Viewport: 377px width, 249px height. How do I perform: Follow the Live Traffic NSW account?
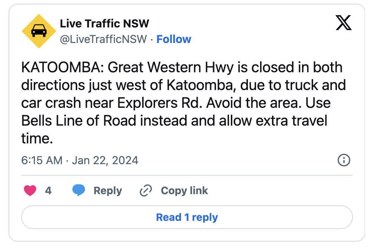click(174, 39)
